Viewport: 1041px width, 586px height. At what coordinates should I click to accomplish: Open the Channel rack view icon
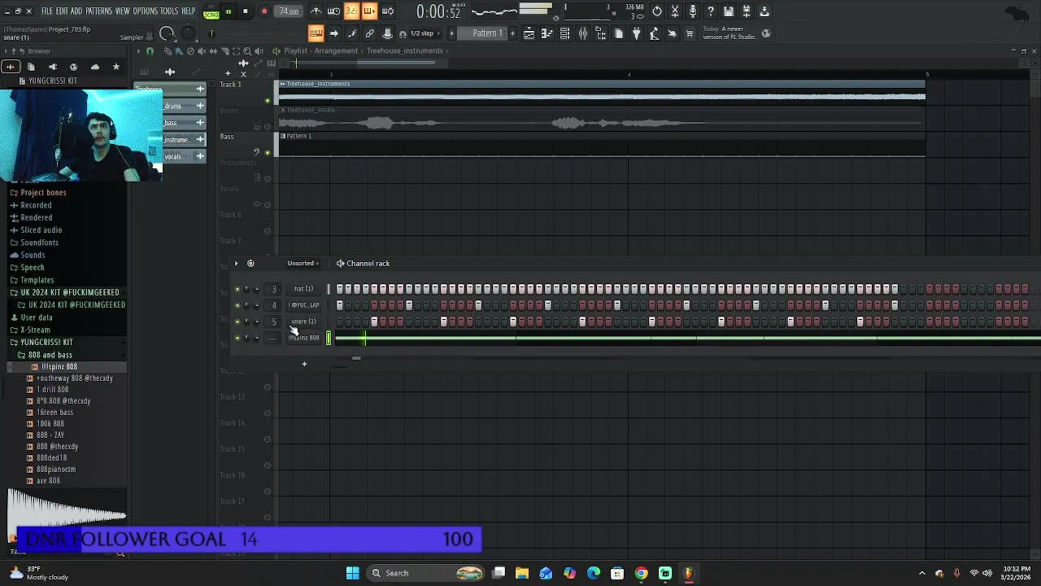point(565,33)
